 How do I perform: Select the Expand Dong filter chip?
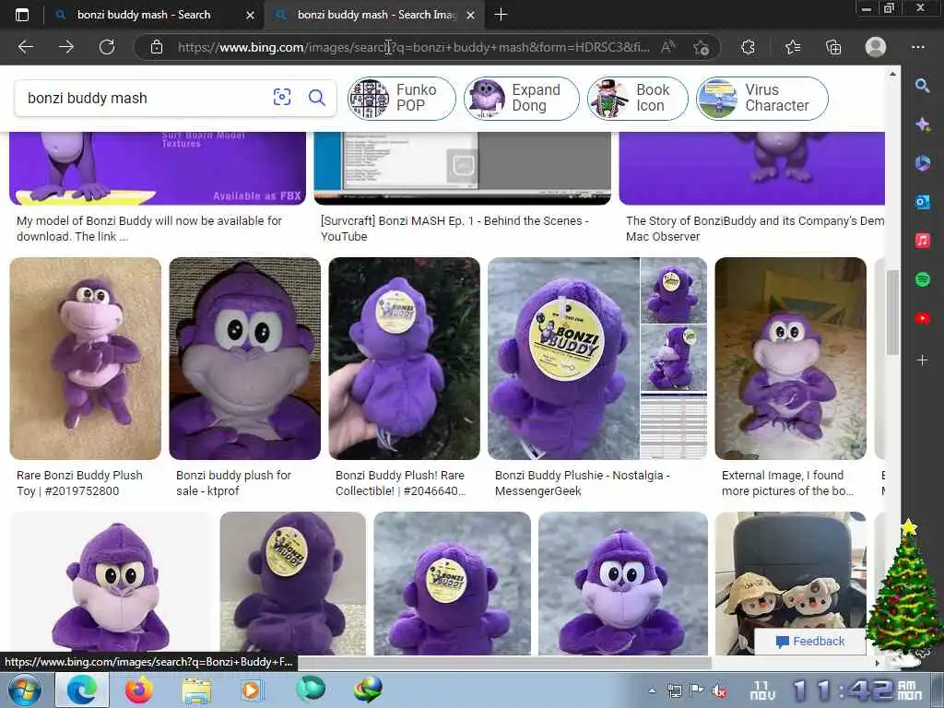pyautogui.click(x=522, y=98)
